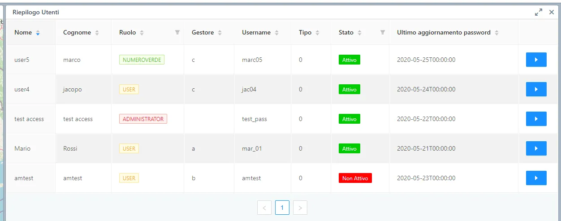The height and width of the screenshot is (221, 561).
Task: Click date 2020-05-23T00:00:00
Action: point(426,178)
